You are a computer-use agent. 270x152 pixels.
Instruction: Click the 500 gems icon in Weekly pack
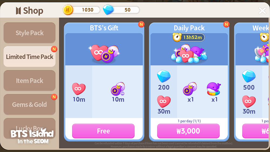coord(249,76)
